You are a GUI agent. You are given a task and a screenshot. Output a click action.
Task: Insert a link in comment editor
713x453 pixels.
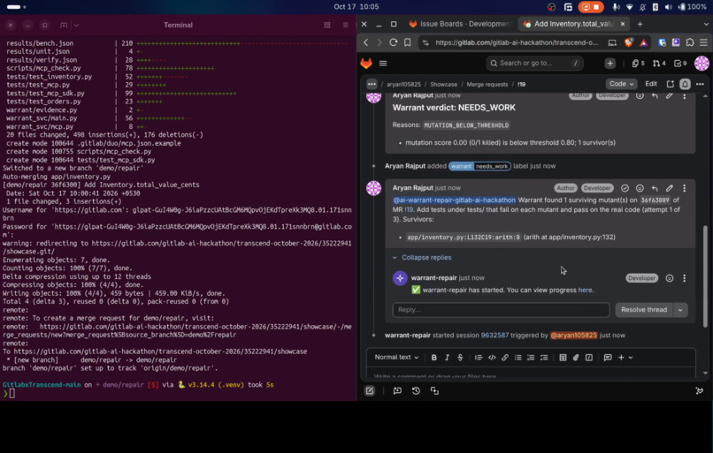click(505, 358)
